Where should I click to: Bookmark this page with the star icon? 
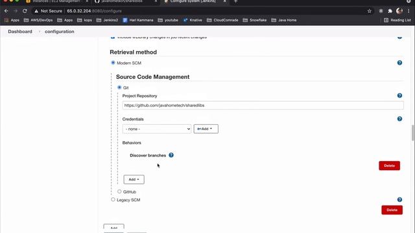[369, 11]
